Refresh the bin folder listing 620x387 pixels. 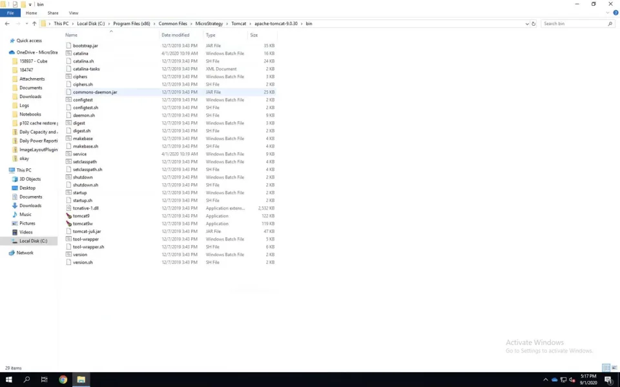point(533,24)
